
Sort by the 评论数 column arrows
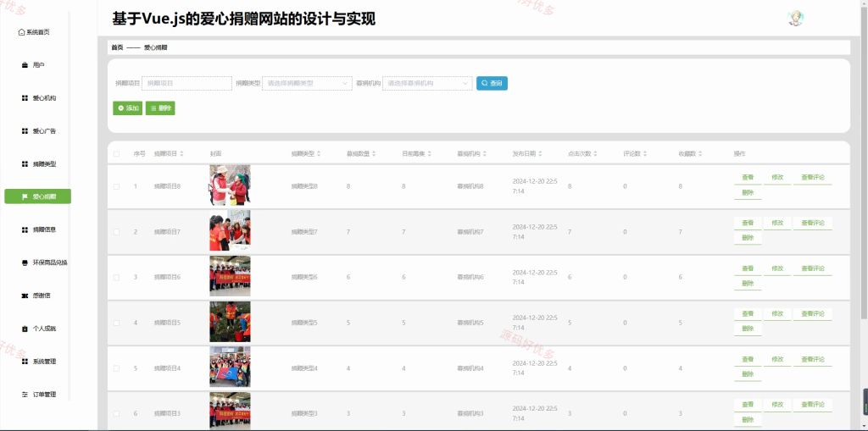tap(645, 154)
